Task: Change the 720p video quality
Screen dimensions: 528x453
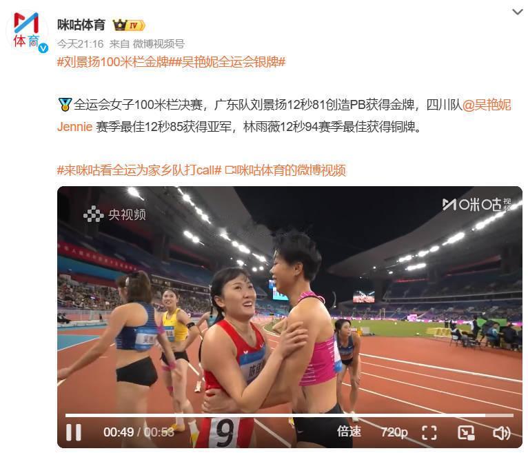Action: pyautogui.click(x=394, y=432)
